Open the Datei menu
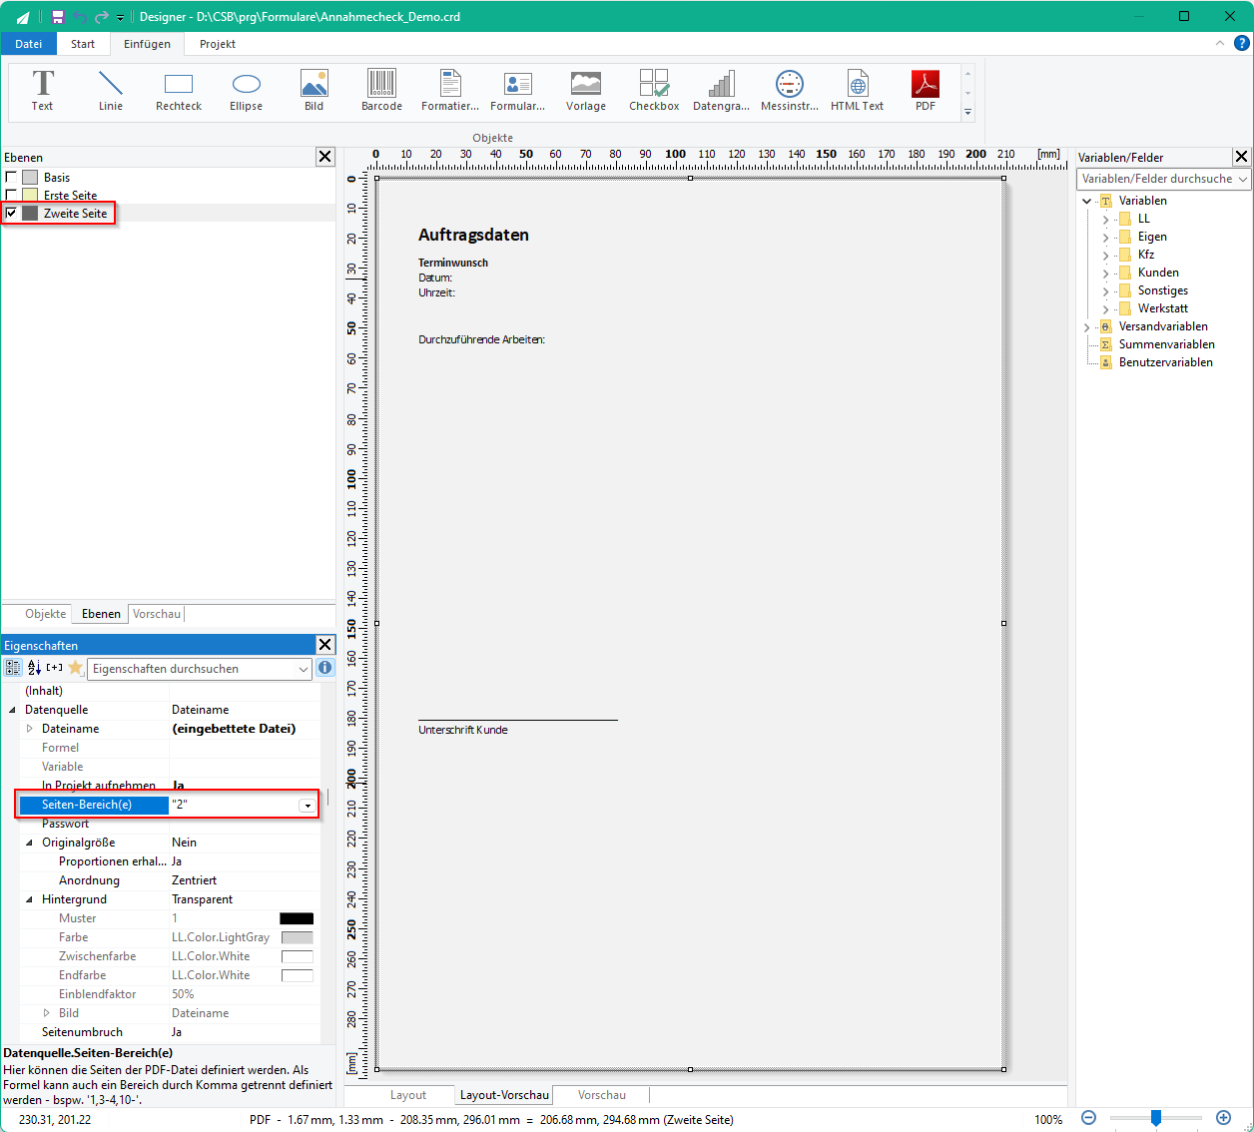The height and width of the screenshot is (1132, 1254). click(29, 44)
